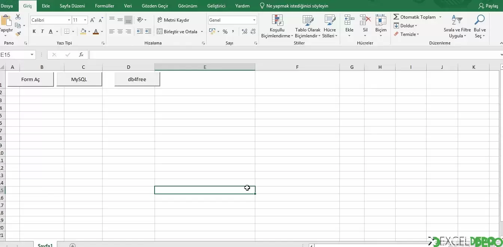
Task: Open Tablo Olarak Biçimlendir gallery
Action: pyautogui.click(x=308, y=26)
